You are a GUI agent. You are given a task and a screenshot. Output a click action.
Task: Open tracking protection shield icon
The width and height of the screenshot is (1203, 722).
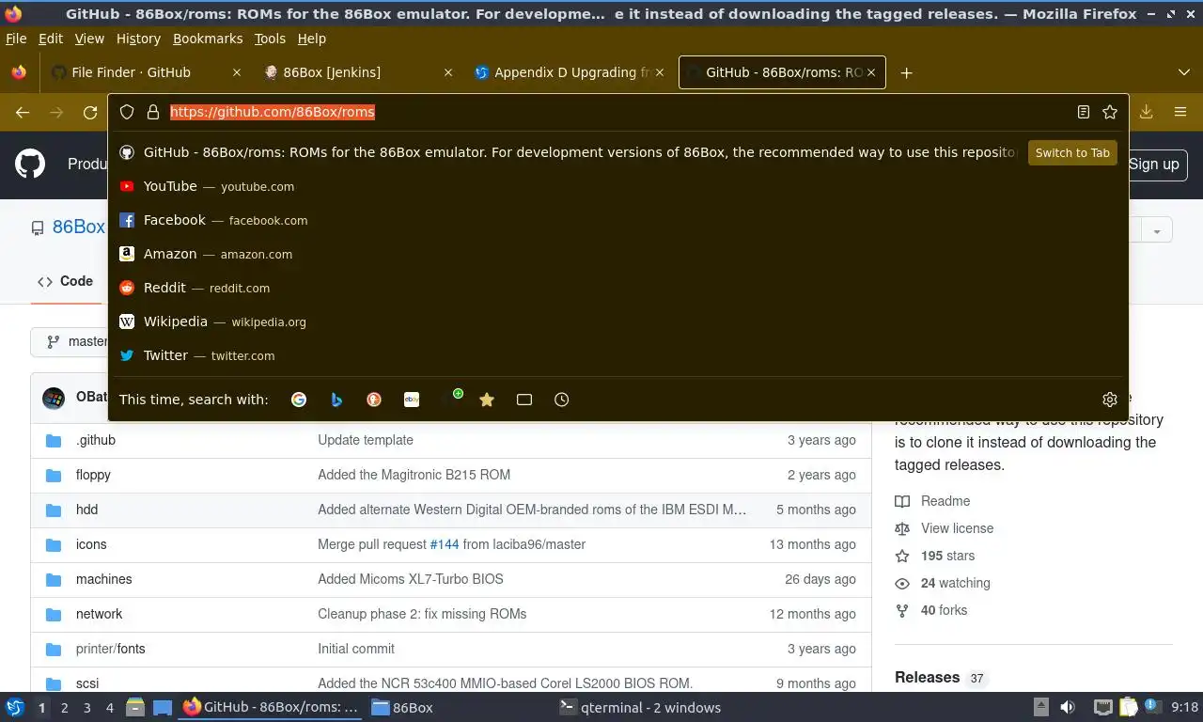(127, 112)
